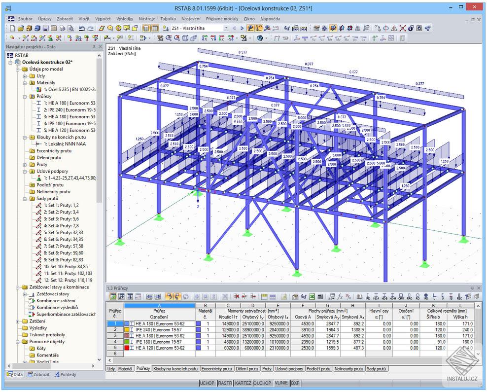
Task: Click color swatch of HE A 180 row 1
Action: tap(127, 323)
